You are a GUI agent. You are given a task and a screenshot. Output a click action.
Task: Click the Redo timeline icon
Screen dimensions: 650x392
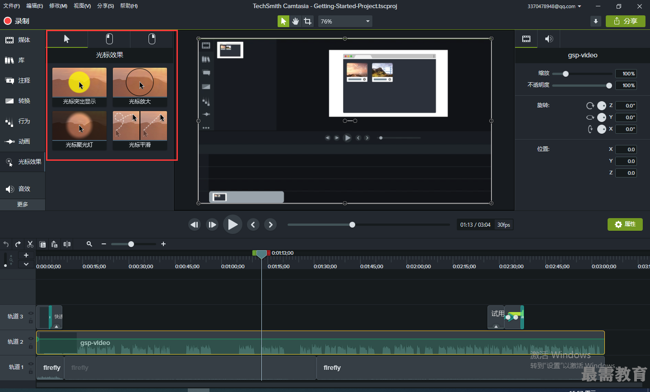18,244
